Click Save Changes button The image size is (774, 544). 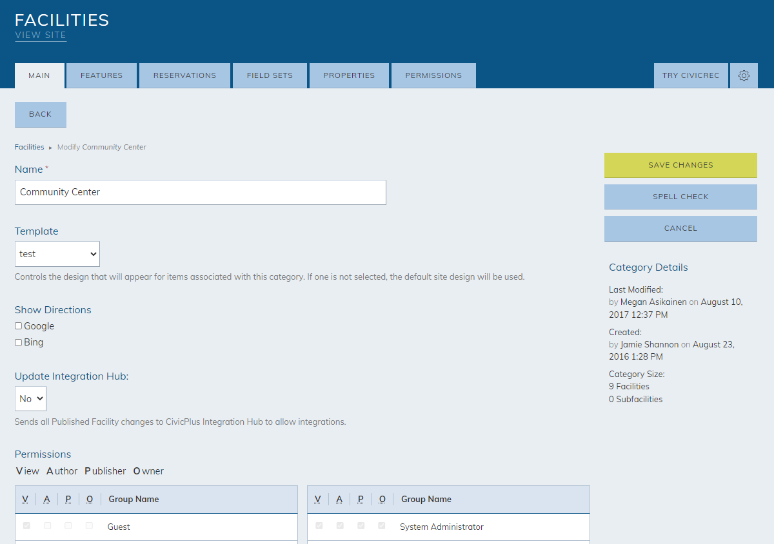click(x=680, y=165)
